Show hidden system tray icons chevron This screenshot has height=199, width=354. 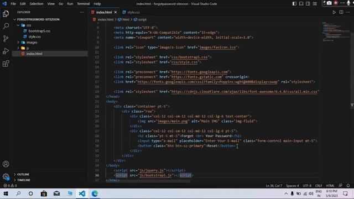286,193
